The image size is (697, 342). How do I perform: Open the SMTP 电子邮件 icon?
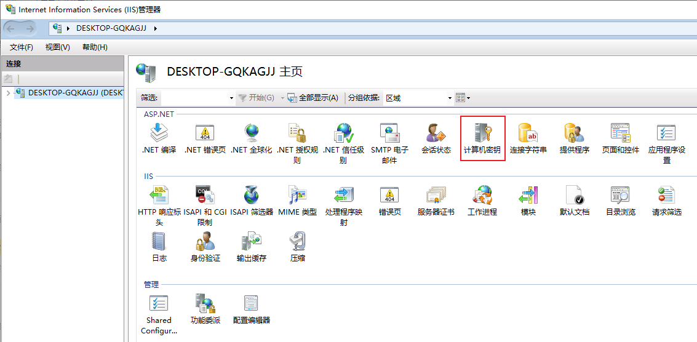[x=389, y=132]
